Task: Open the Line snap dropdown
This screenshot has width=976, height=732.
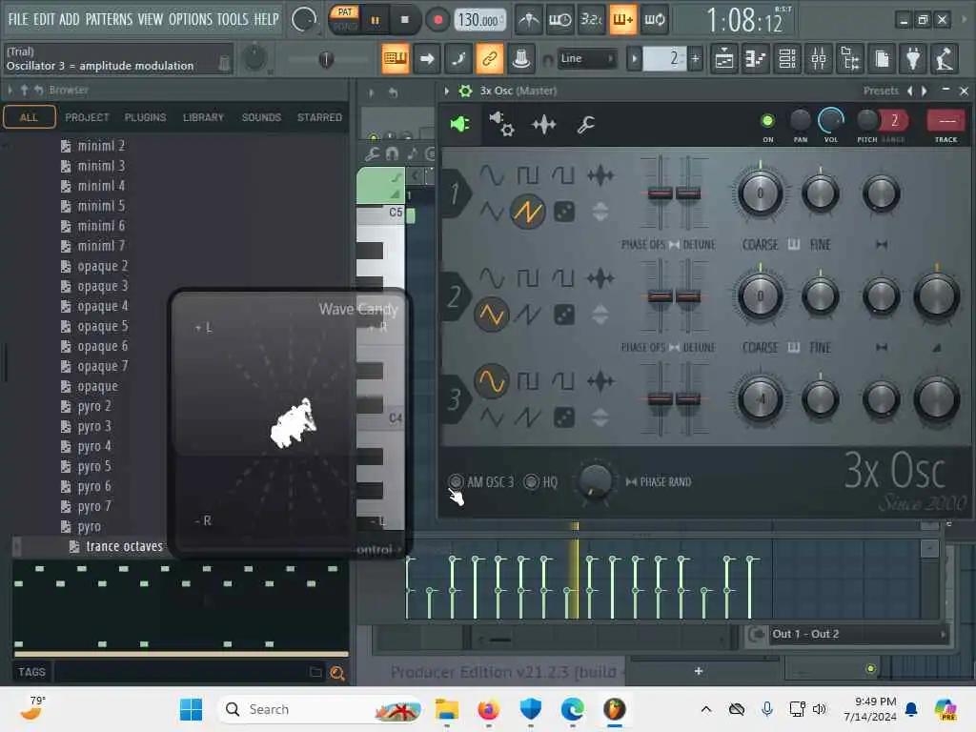Action: 586,59
